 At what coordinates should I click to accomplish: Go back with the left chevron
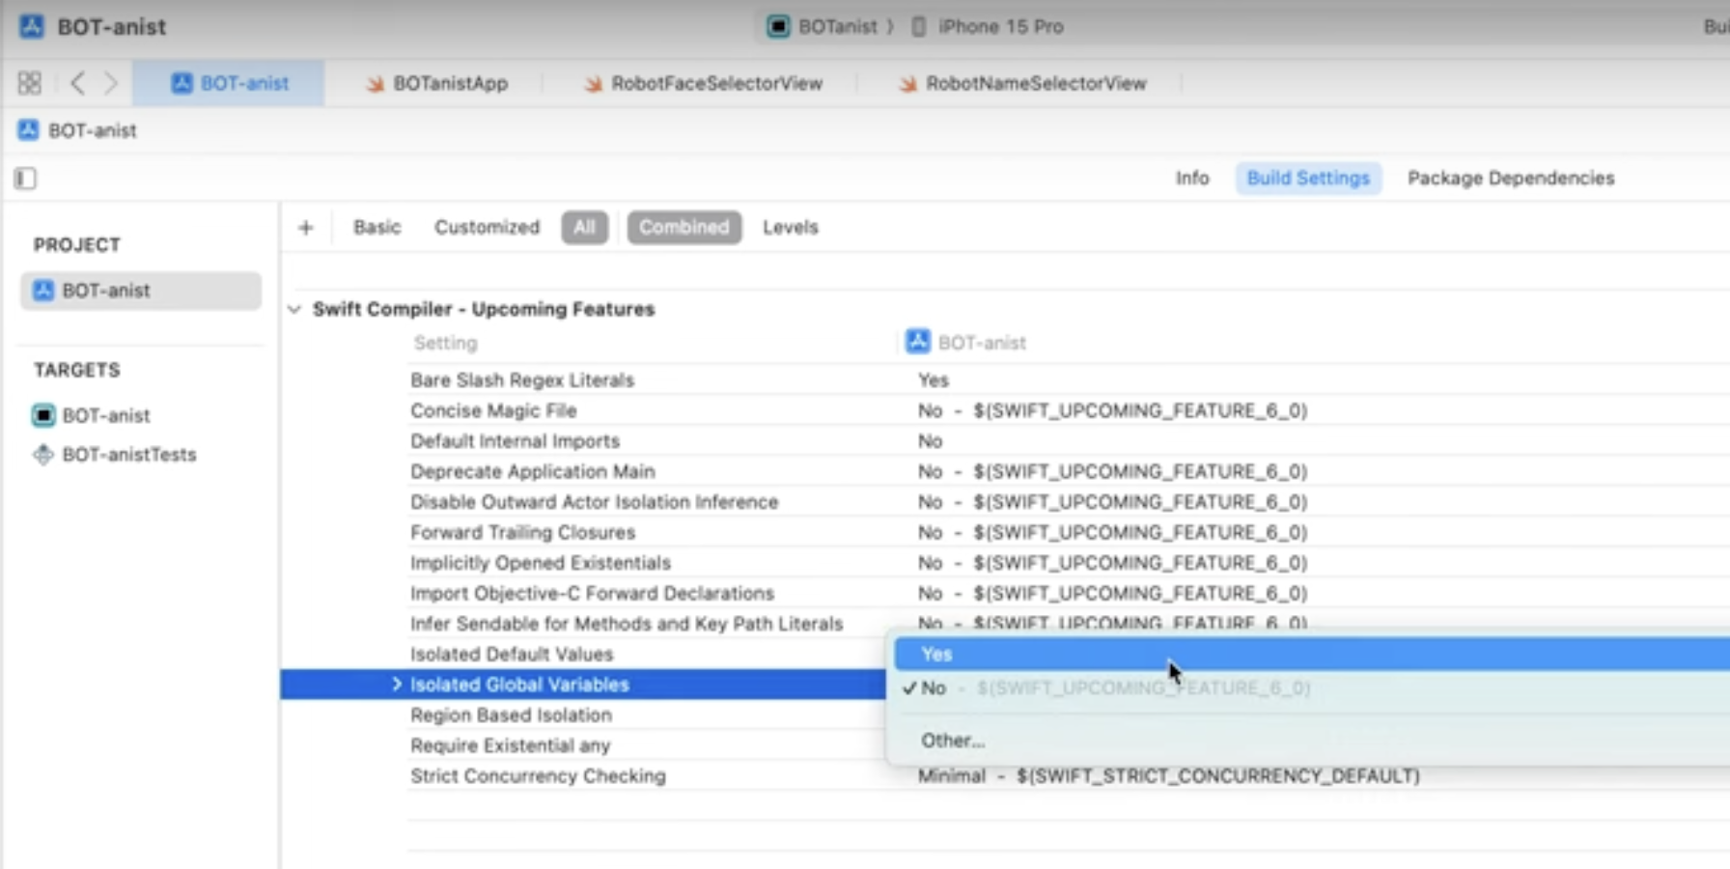pos(77,83)
